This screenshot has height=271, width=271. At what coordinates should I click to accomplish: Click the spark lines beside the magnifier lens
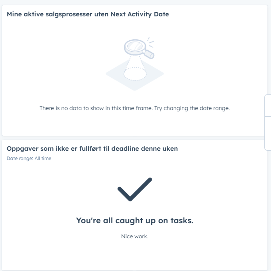click(x=151, y=42)
